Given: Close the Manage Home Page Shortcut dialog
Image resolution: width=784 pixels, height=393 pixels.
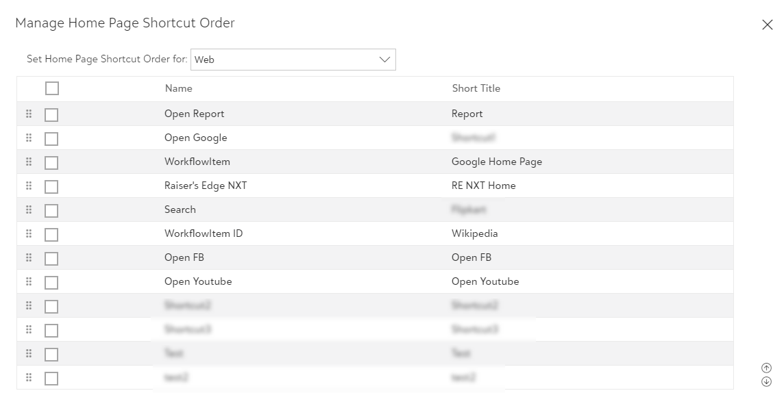Looking at the screenshot, I should [768, 25].
